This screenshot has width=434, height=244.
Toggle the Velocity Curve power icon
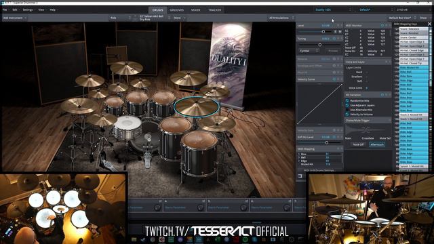coord(334,79)
